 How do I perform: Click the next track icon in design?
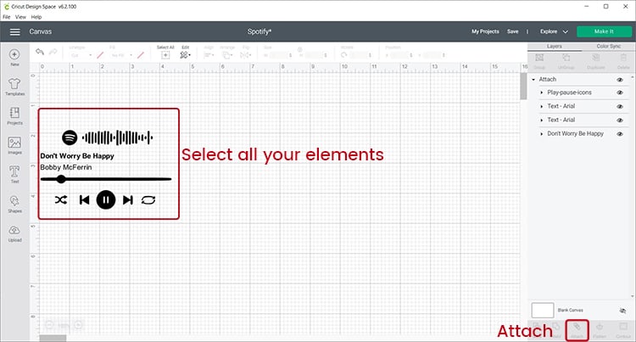pos(128,199)
